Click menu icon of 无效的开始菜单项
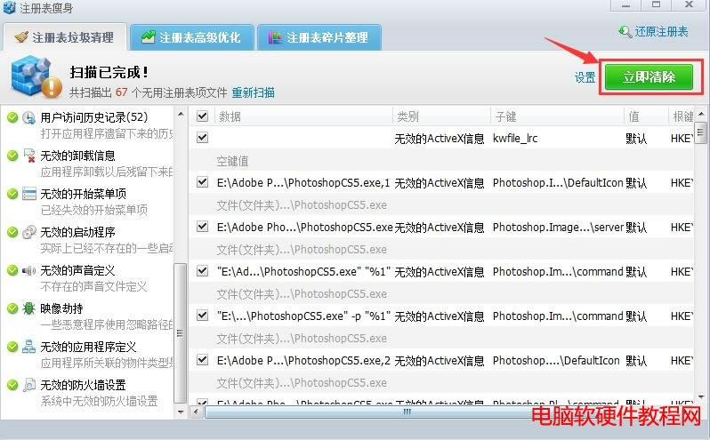The image size is (710, 440). [x=29, y=194]
